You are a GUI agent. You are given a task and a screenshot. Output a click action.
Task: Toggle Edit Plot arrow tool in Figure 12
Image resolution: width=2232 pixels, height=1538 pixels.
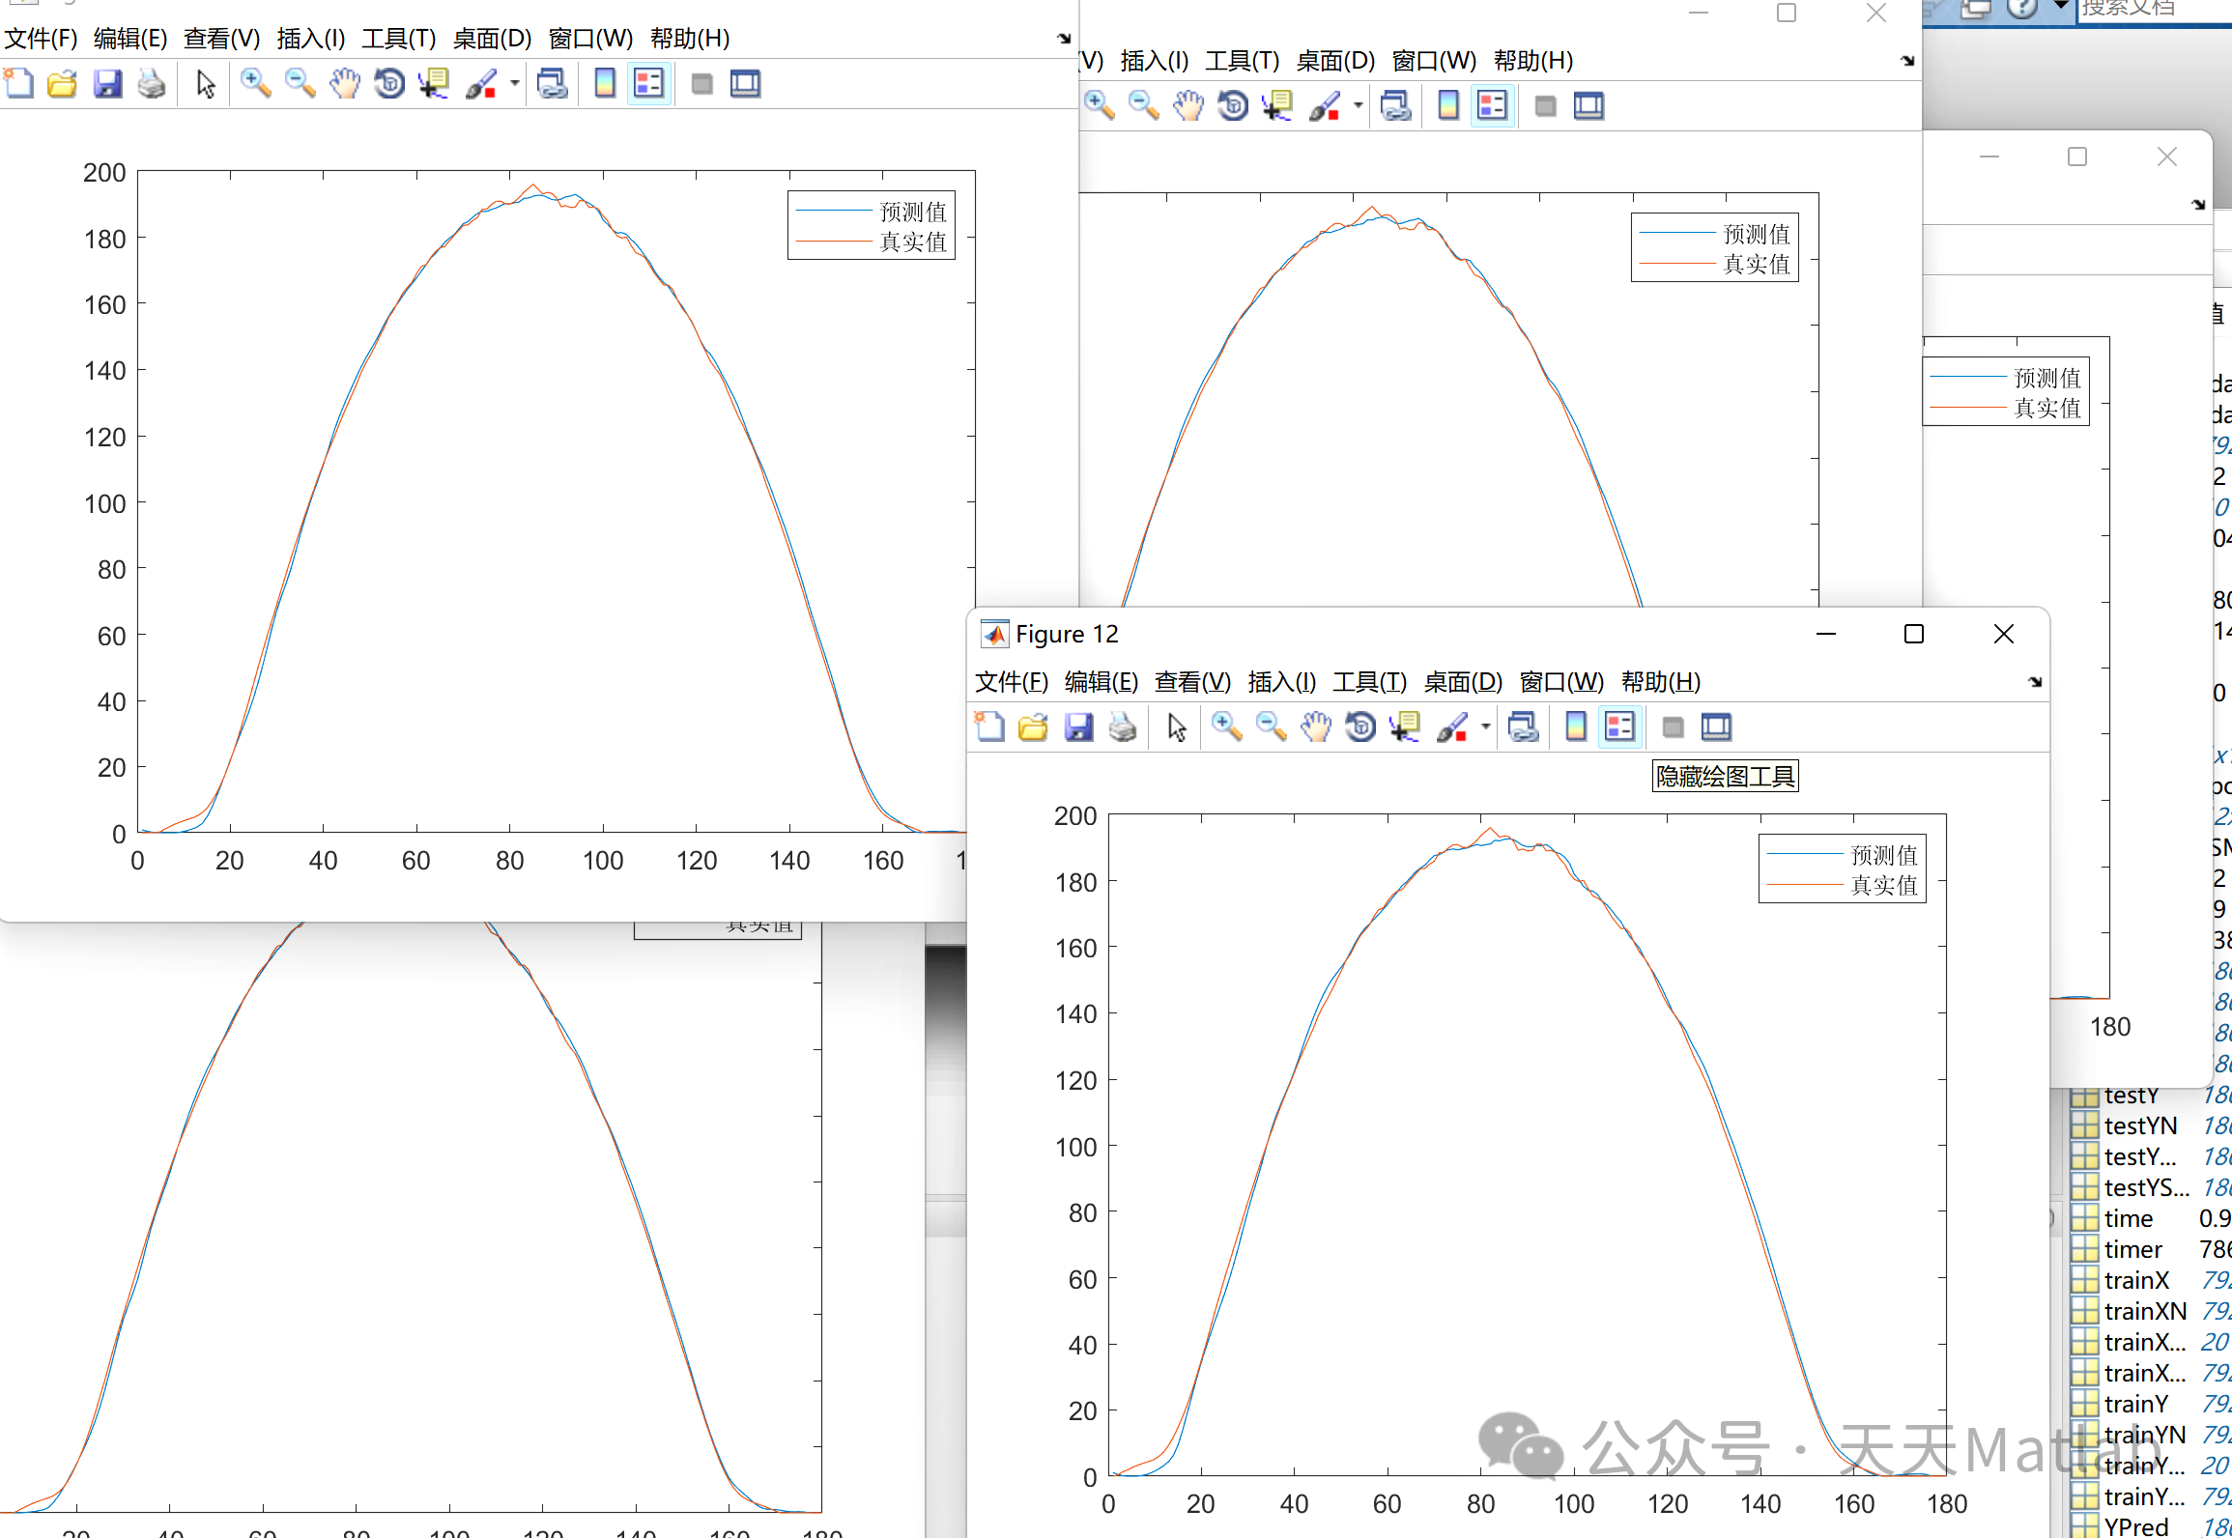click(1176, 726)
